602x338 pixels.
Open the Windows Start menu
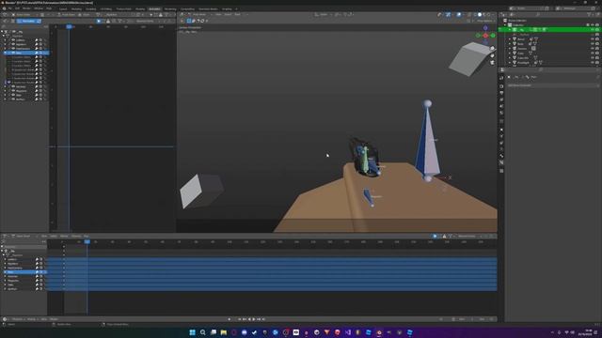tap(192, 332)
